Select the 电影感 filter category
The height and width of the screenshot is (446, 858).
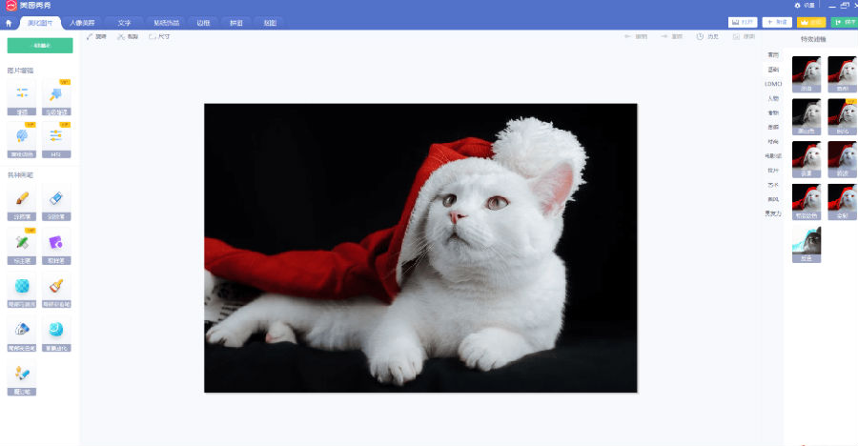772,156
